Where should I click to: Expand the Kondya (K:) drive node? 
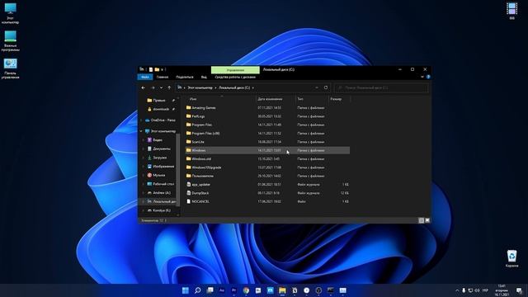(144, 210)
